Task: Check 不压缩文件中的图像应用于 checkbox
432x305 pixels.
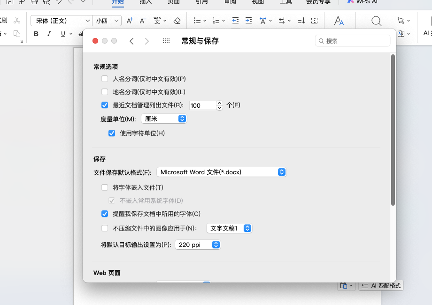Action: coord(105,228)
